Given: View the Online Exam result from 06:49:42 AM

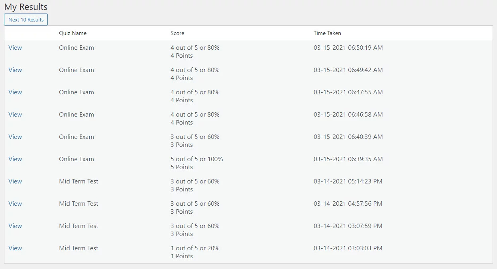Looking at the screenshot, I should click(x=15, y=70).
